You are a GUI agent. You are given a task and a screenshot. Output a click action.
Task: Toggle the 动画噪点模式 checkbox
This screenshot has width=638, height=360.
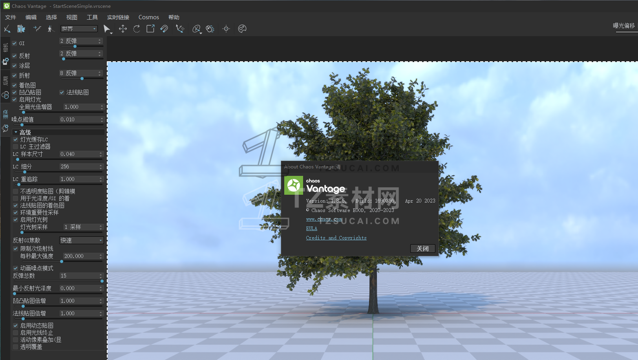(16, 268)
